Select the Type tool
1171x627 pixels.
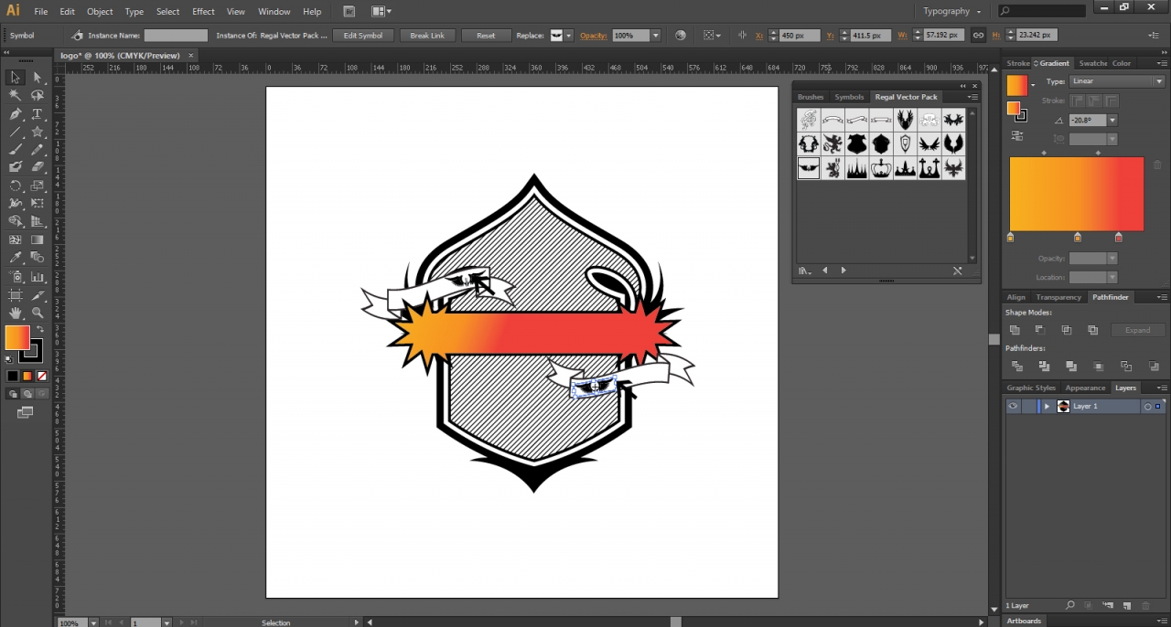[x=38, y=114]
